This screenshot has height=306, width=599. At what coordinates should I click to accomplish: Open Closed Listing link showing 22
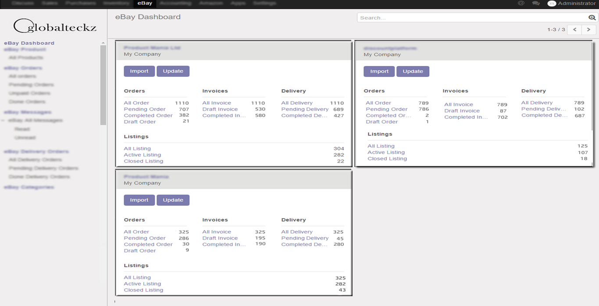tap(143, 161)
